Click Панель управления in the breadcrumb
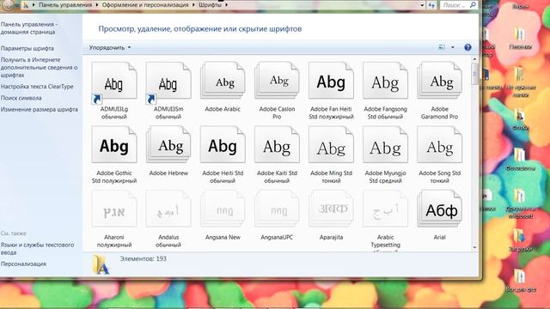The width and height of the screenshot is (550, 309). (x=65, y=5)
